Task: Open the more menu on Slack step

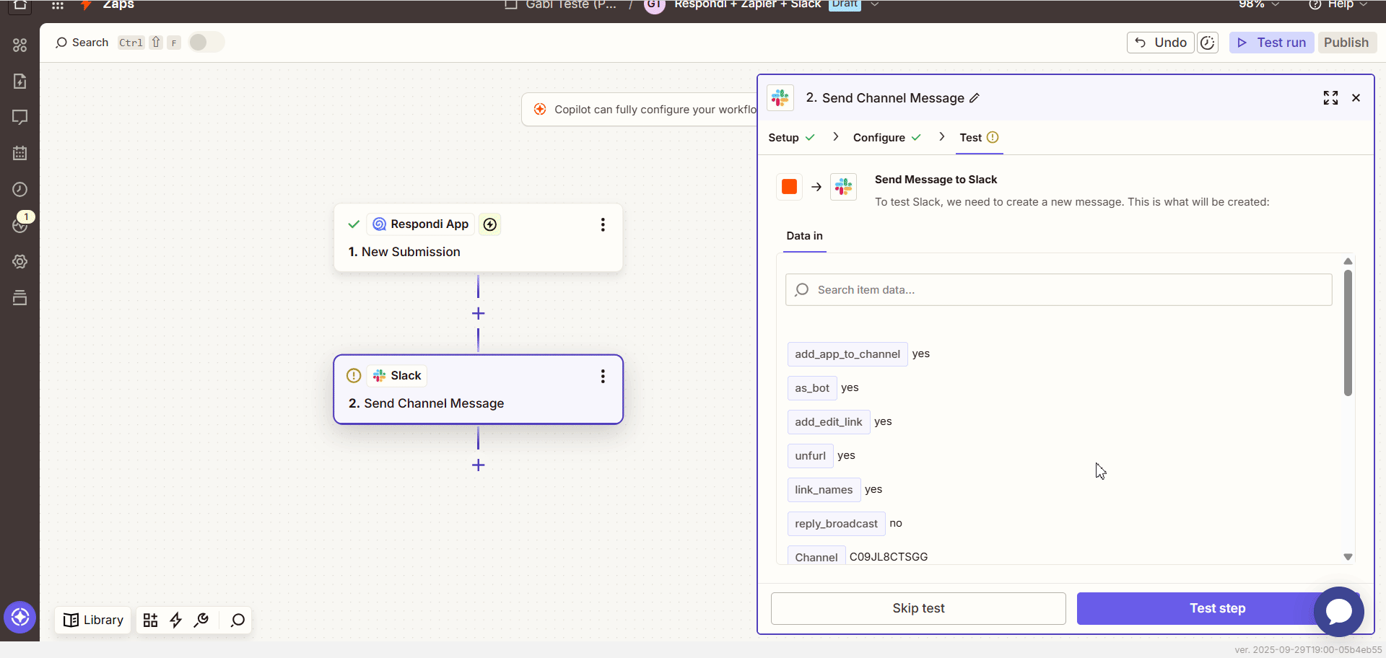Action: [x=603, y=376]
